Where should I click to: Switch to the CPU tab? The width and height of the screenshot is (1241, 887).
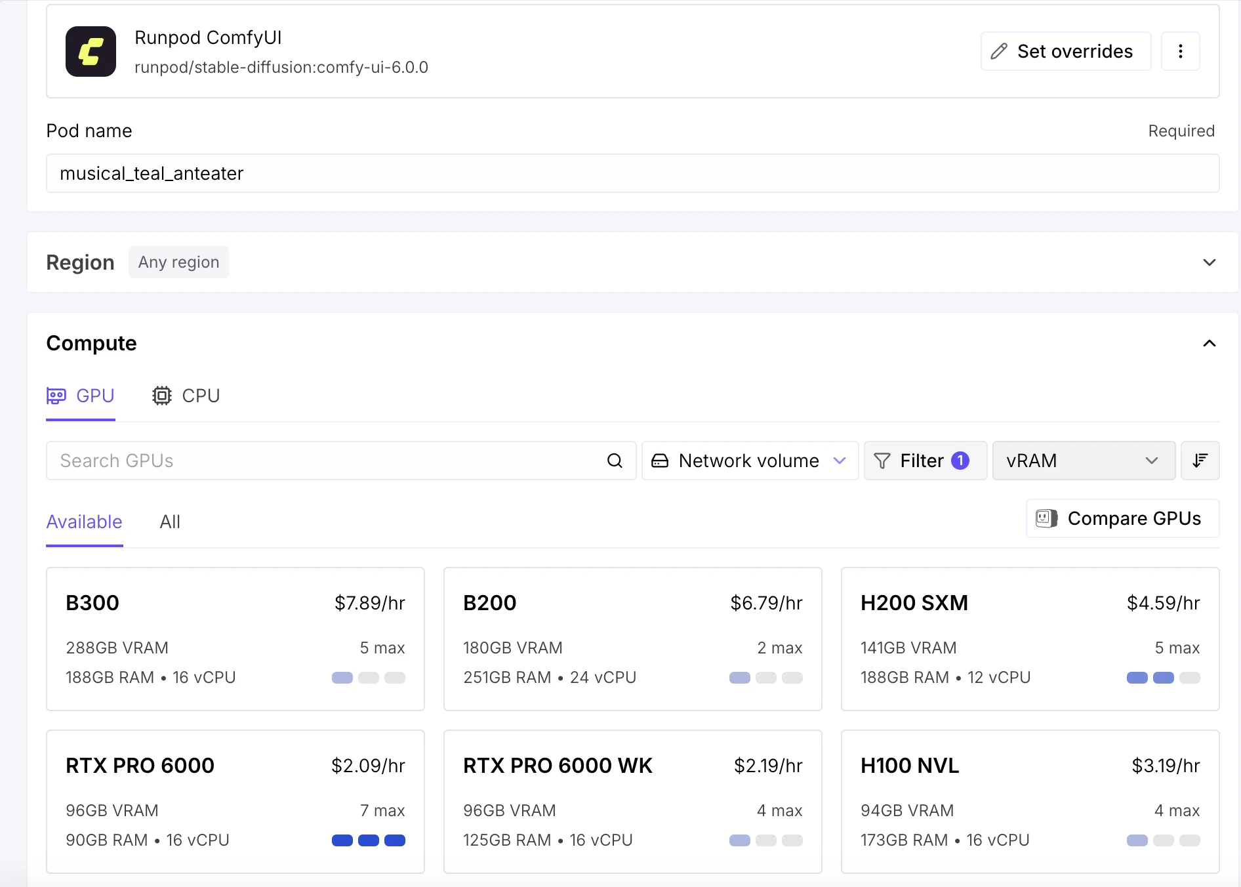tap(186, 396)
